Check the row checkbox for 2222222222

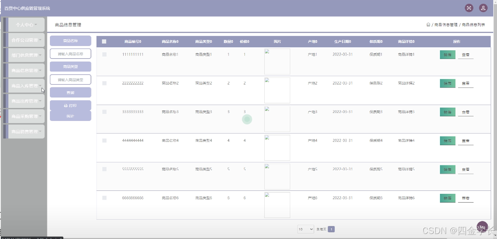(104, 83)
